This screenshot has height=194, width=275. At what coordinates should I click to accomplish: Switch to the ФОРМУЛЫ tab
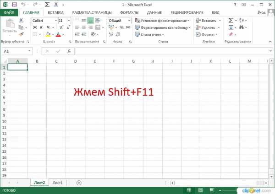coord(129,13)
